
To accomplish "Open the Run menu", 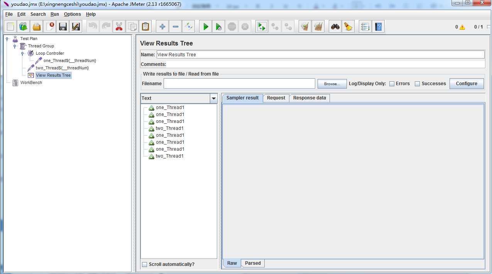I will coord(54,14).
